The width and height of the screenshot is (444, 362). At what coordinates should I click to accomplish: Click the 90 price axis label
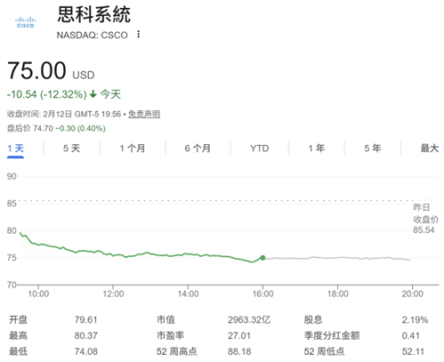12,176
